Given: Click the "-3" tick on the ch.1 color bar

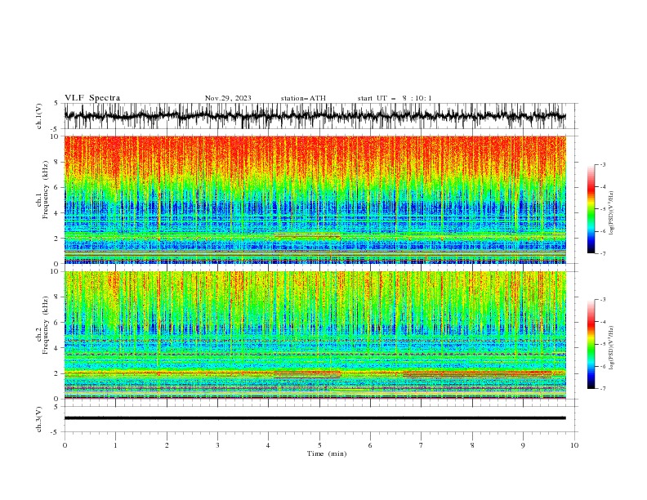Looking at the screenshot, I should coord(602,164).
